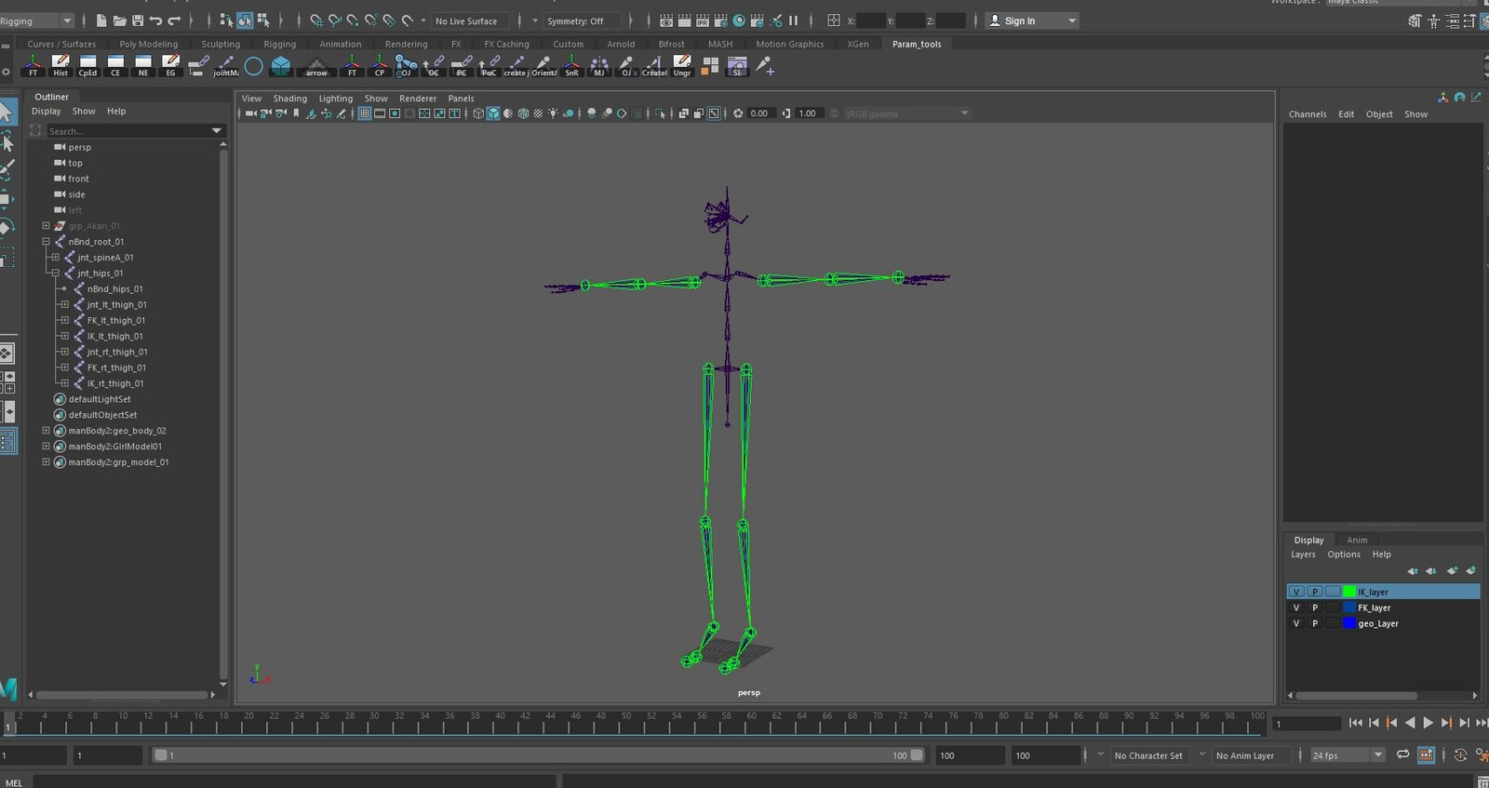Click geo_Layer blue color swatch
1489x788 pixels.
[1349, 623]
